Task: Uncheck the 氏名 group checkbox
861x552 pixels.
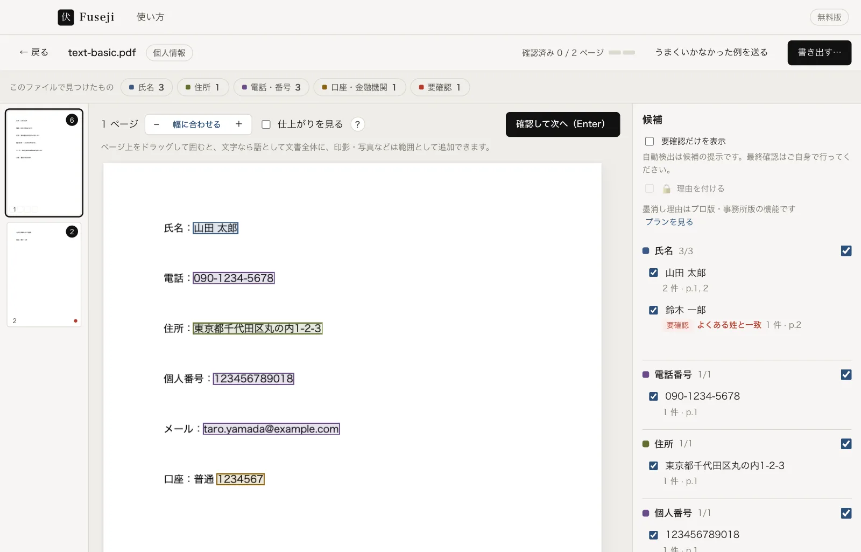Action: [x=846, y=251]
